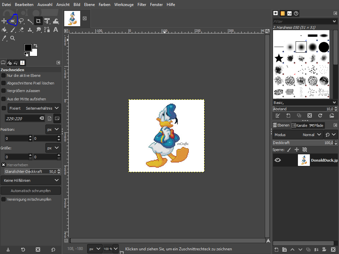This screenshot has height=254, width=339.
Task: Swap foreground and background colors
Action: click(x=35, y=45)
